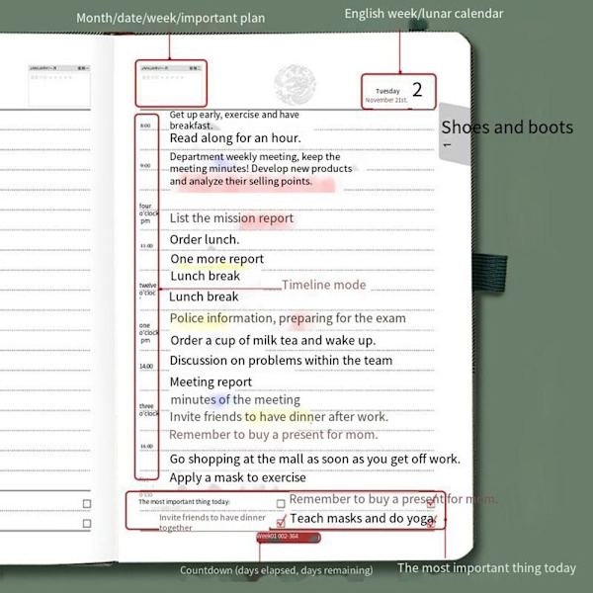
Task: Open the mini calendar box on right page
Action: [x=170, y=86]
